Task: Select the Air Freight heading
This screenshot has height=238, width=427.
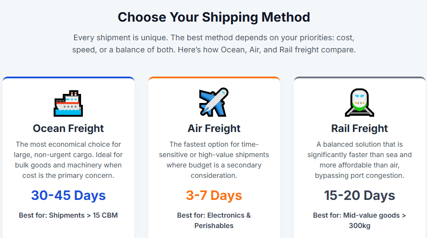Action: coord(214,128)
